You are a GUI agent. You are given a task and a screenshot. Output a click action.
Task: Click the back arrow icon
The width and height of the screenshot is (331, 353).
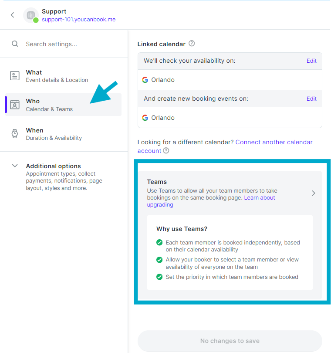(x=13, y=15)
